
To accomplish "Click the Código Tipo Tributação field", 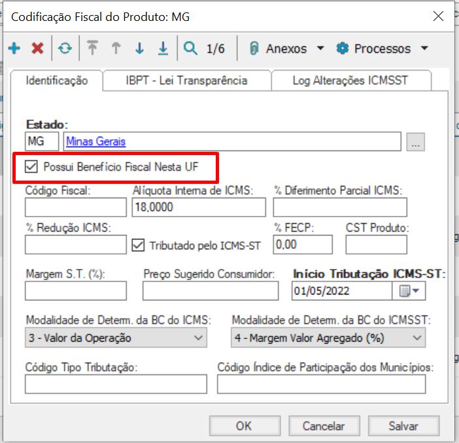I will (116, 384).
